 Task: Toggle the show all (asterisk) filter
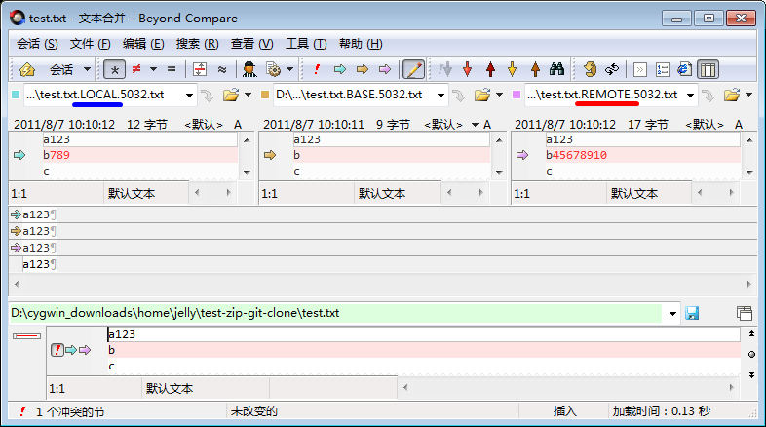(115, 69)
